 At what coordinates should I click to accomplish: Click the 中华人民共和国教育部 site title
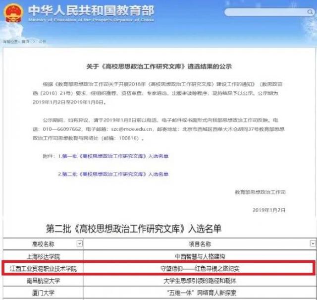tap(91, 10)
